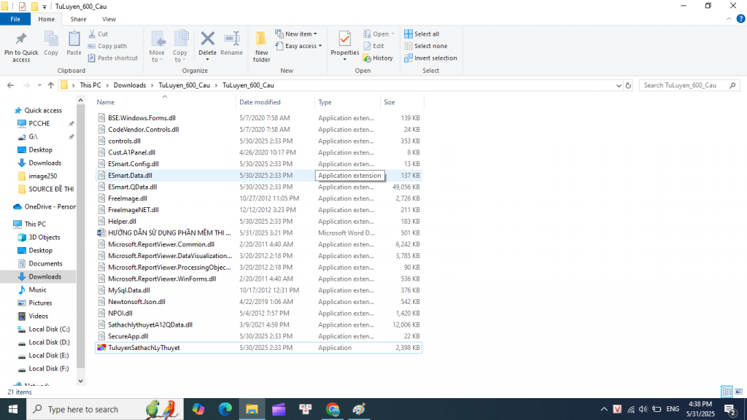This screenshot has height=420, width=747.
Task: Switch to details view button
Action: pyautogui.click(x=727, y=392)
